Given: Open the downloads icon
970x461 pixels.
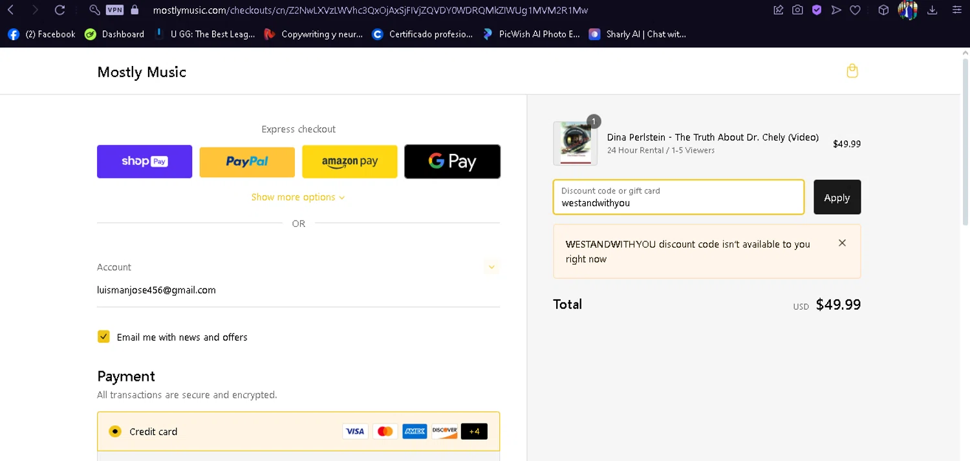Looking at the screenshot, I should (932, 10).
